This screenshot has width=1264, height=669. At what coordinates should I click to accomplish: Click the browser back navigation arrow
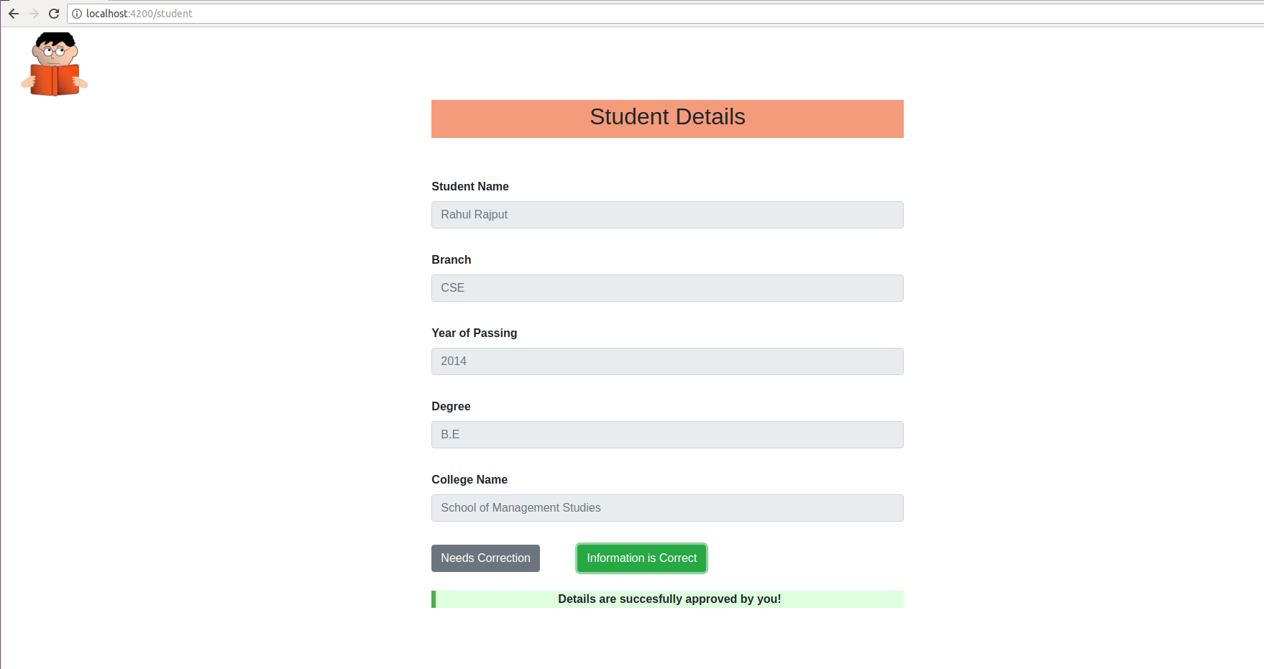pos(14,13)
